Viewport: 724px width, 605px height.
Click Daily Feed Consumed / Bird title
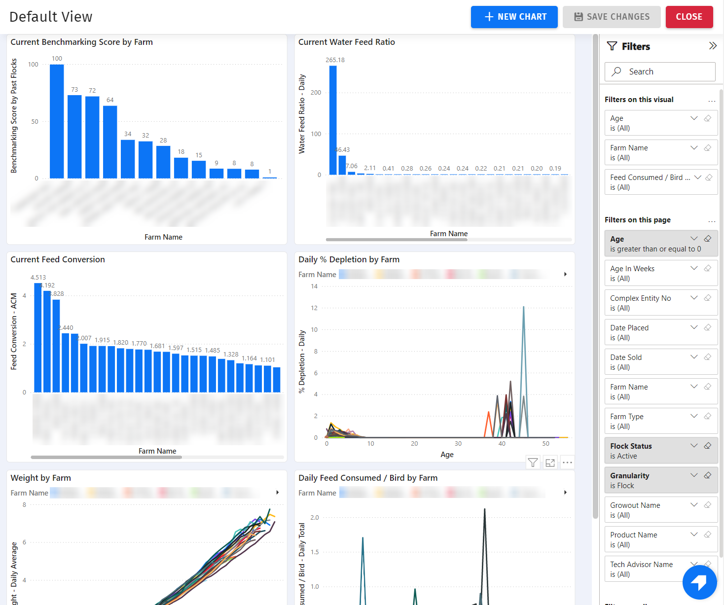click(368, 478)
